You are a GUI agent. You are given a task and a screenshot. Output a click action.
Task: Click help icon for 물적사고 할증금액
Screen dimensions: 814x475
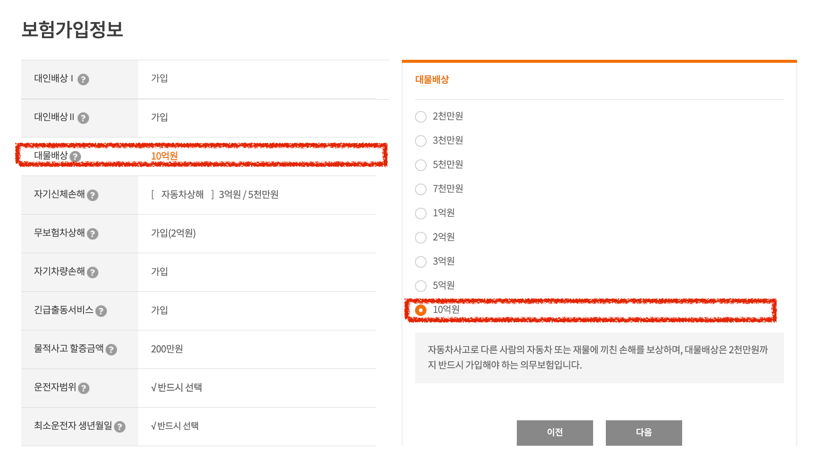click(111, 349)
